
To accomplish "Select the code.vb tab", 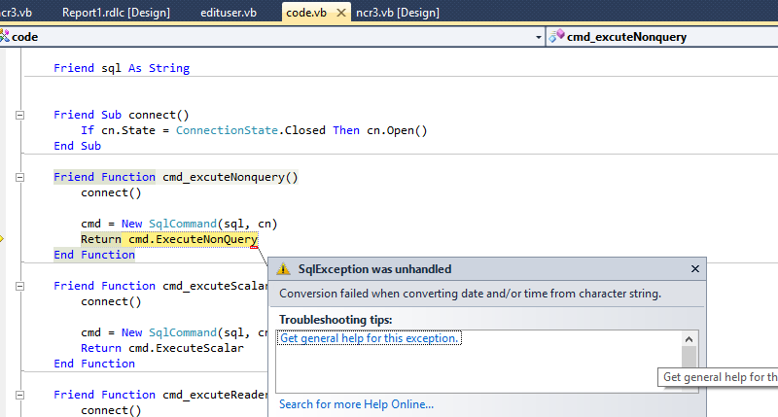I will pos(306,13).
